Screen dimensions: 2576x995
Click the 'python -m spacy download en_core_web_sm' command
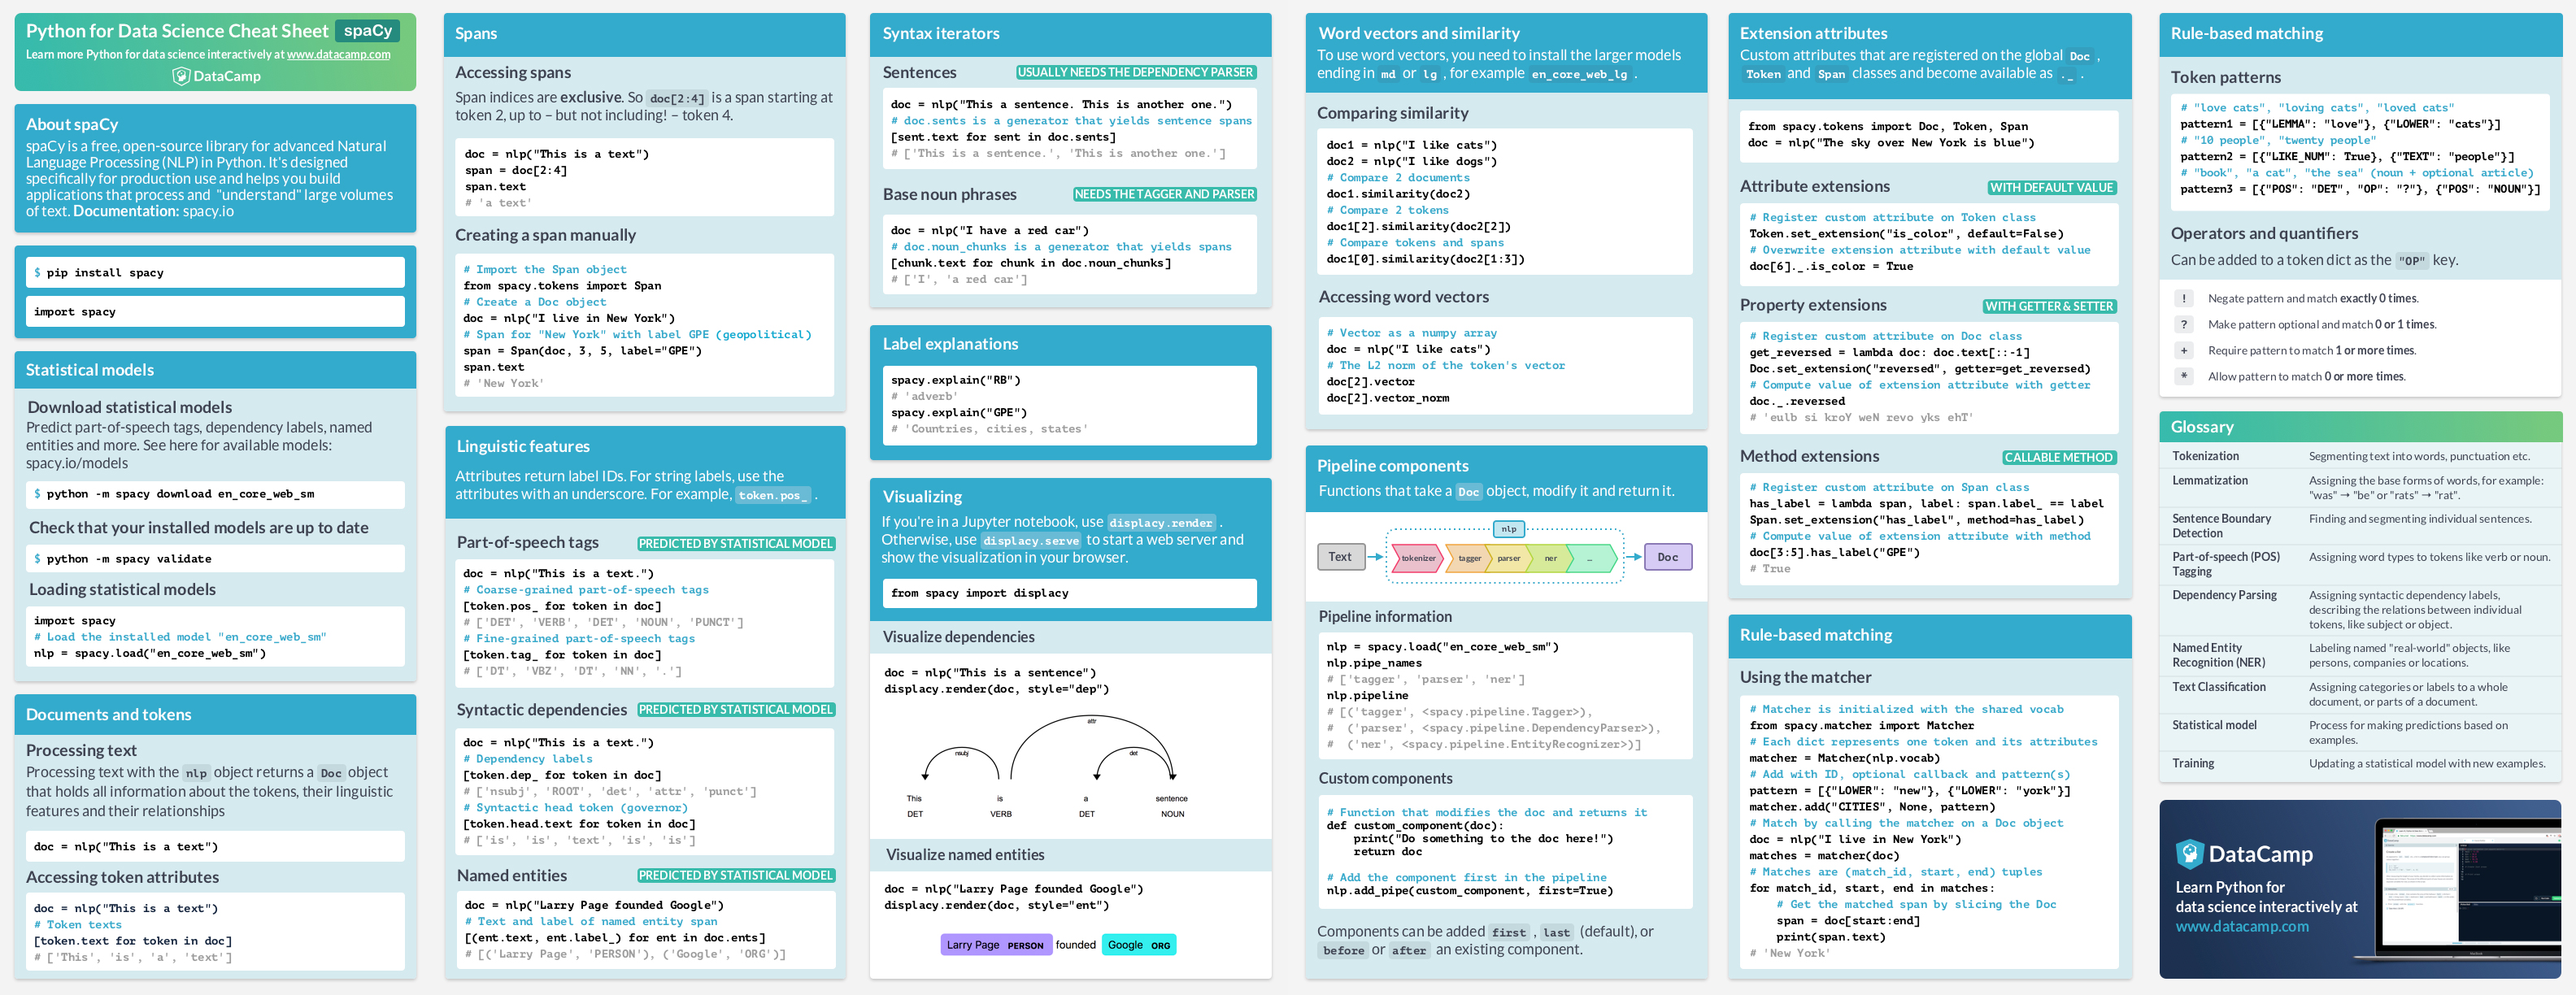click(x=215, y=494)
